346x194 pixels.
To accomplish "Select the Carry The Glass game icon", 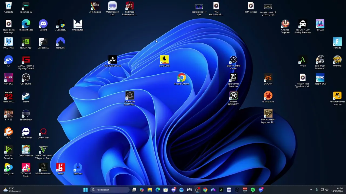I will pyautogui.click(x=26, y=151).
